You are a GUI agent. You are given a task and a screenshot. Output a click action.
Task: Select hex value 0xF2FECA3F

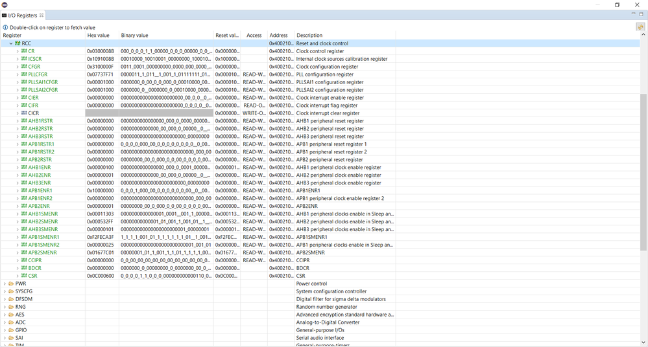[101, 237]
